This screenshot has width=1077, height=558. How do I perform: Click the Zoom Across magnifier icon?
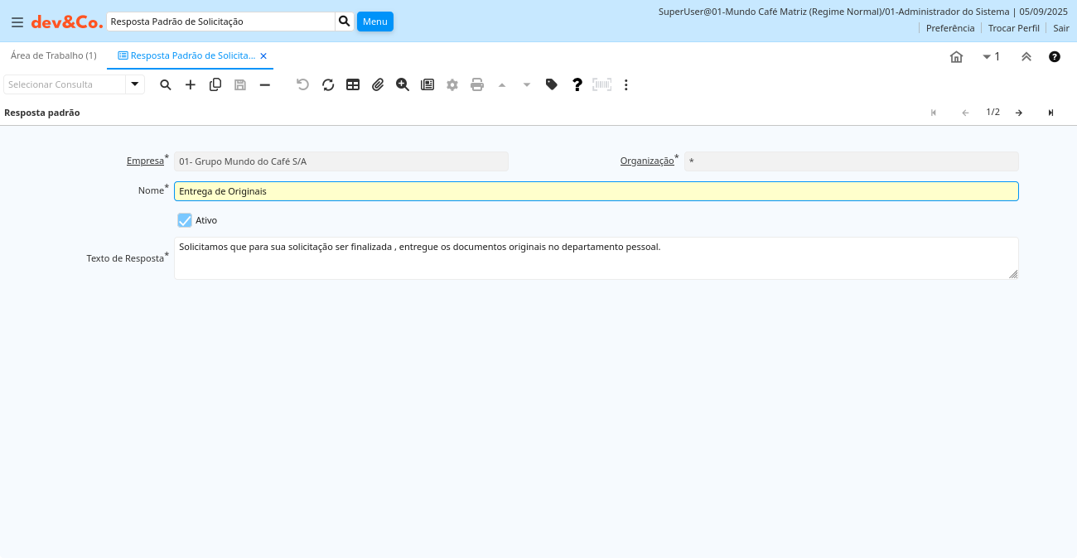click(403, 84)
